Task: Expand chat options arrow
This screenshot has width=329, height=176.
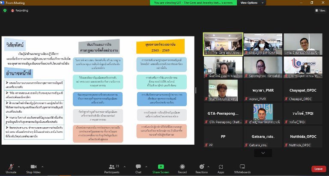Action: coord(146,167)
